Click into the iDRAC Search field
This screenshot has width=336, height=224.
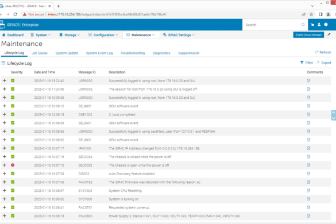(272, 25)
